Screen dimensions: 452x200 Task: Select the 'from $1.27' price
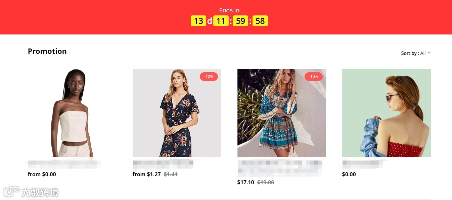147,174
